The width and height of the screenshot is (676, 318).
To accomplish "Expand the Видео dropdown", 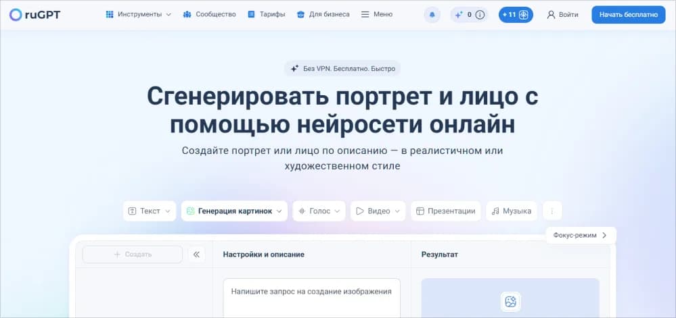I will pyautogui.click(x=378, y=211).
